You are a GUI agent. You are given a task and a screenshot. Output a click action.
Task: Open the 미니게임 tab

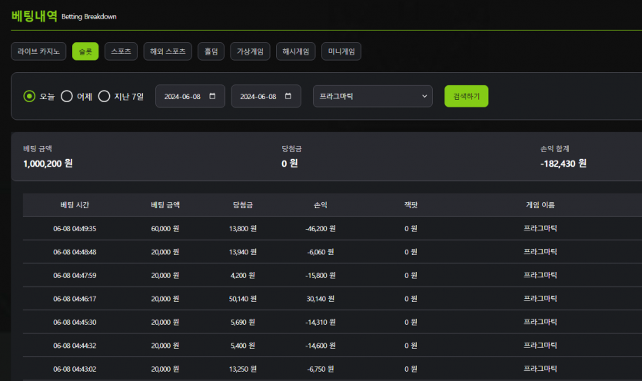pos(341,51)
